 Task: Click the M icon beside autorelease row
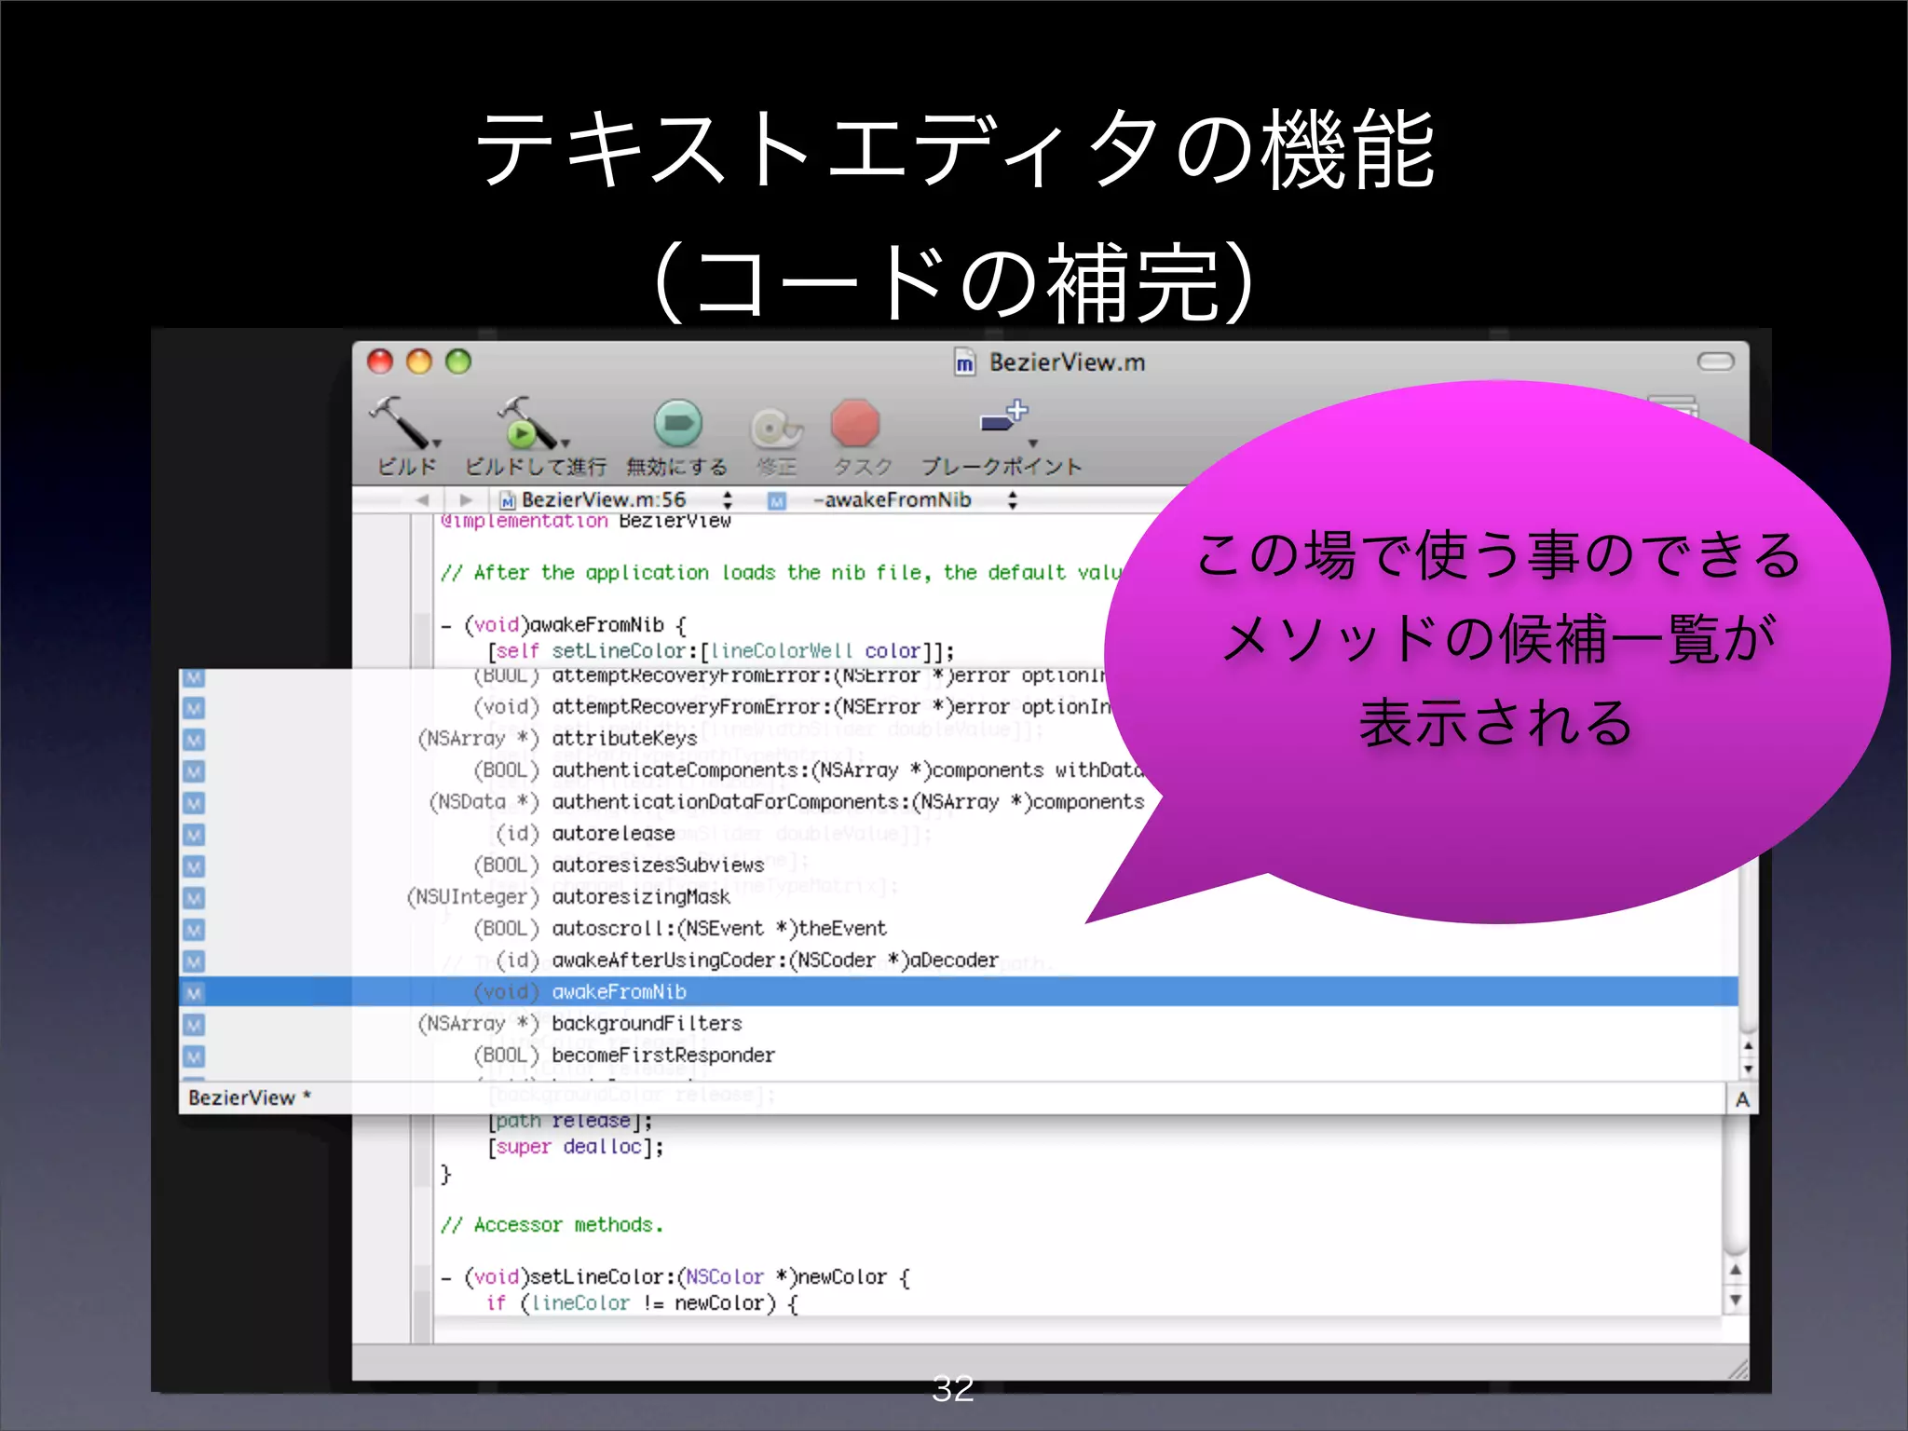(x=193, y=835)
